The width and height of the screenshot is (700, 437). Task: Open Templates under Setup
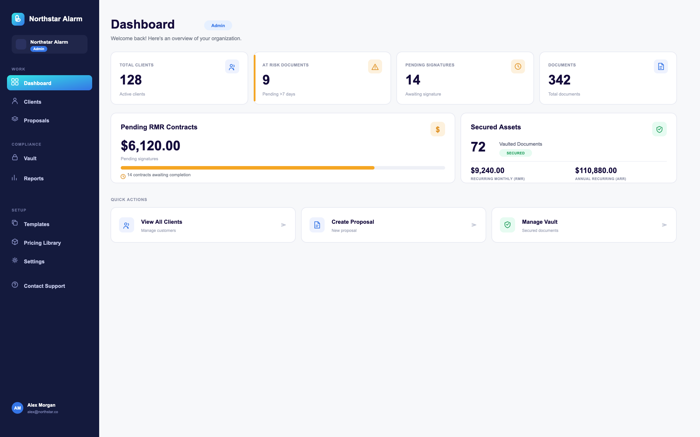point(50,224)
